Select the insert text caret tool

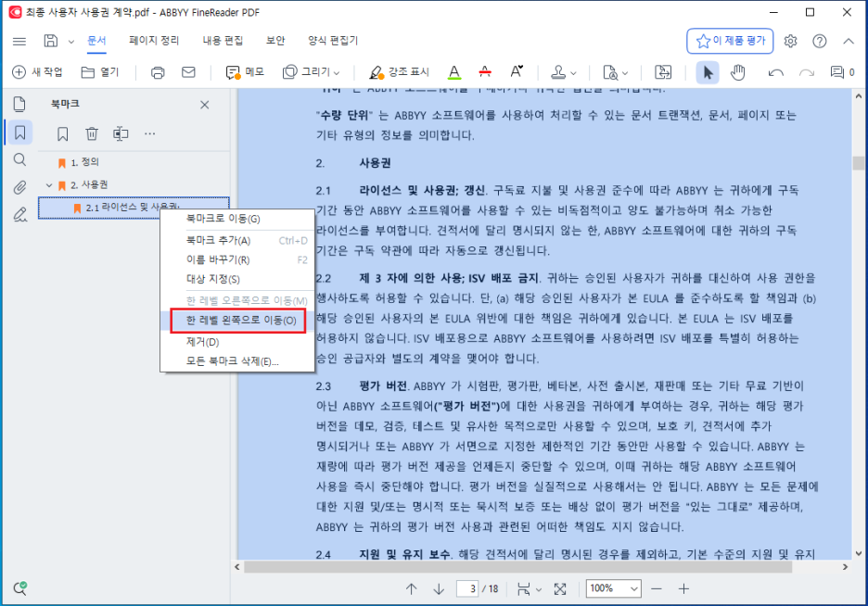[516, 72]
